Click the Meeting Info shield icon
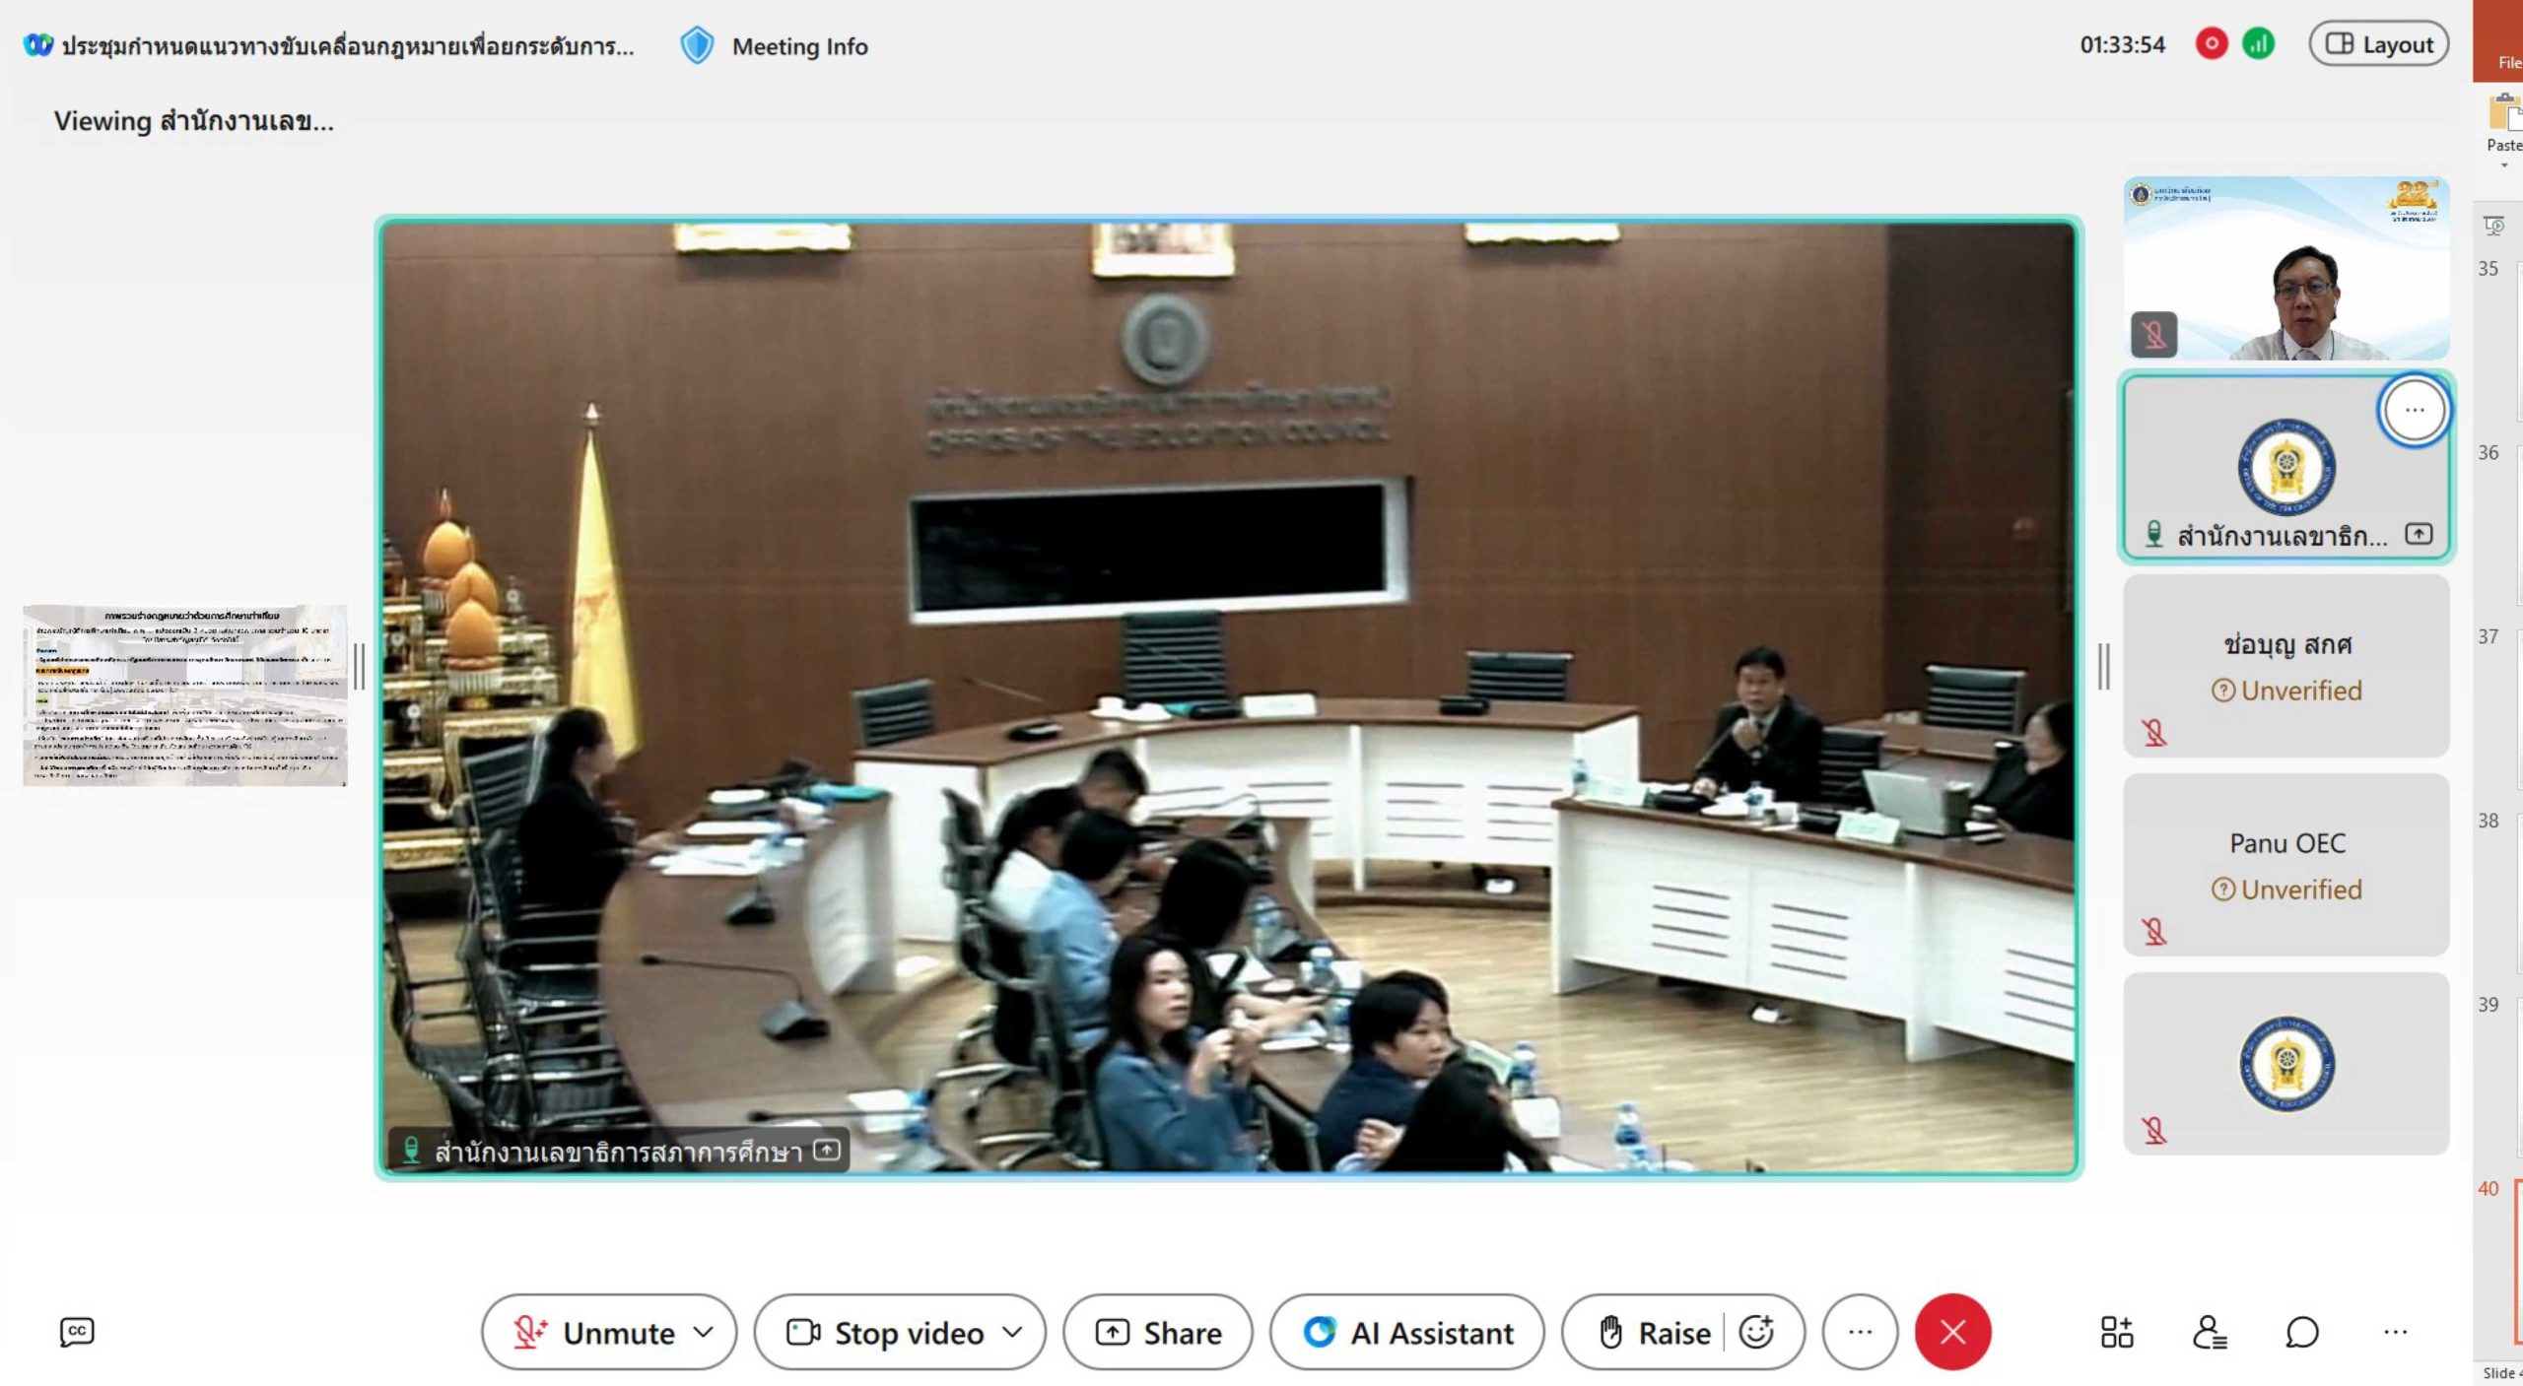 (x=697, y=46)
